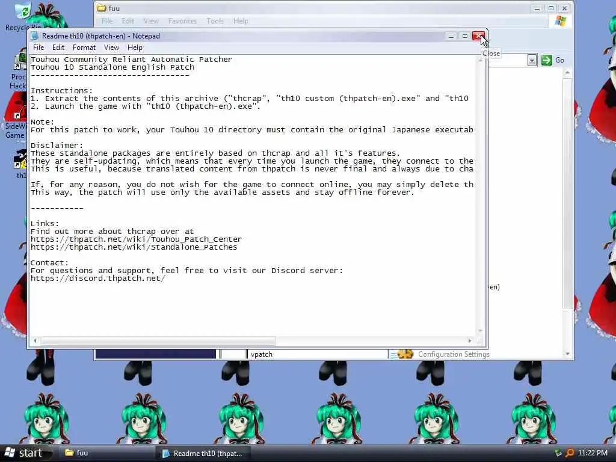This screenshot has height=462, width=616.
Task: Click the right arrow of Notepad horizontal scrollbar
Action: 469,341
